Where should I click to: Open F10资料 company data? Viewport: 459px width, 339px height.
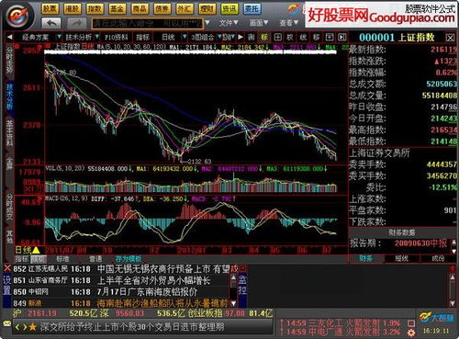click(117, 38)
